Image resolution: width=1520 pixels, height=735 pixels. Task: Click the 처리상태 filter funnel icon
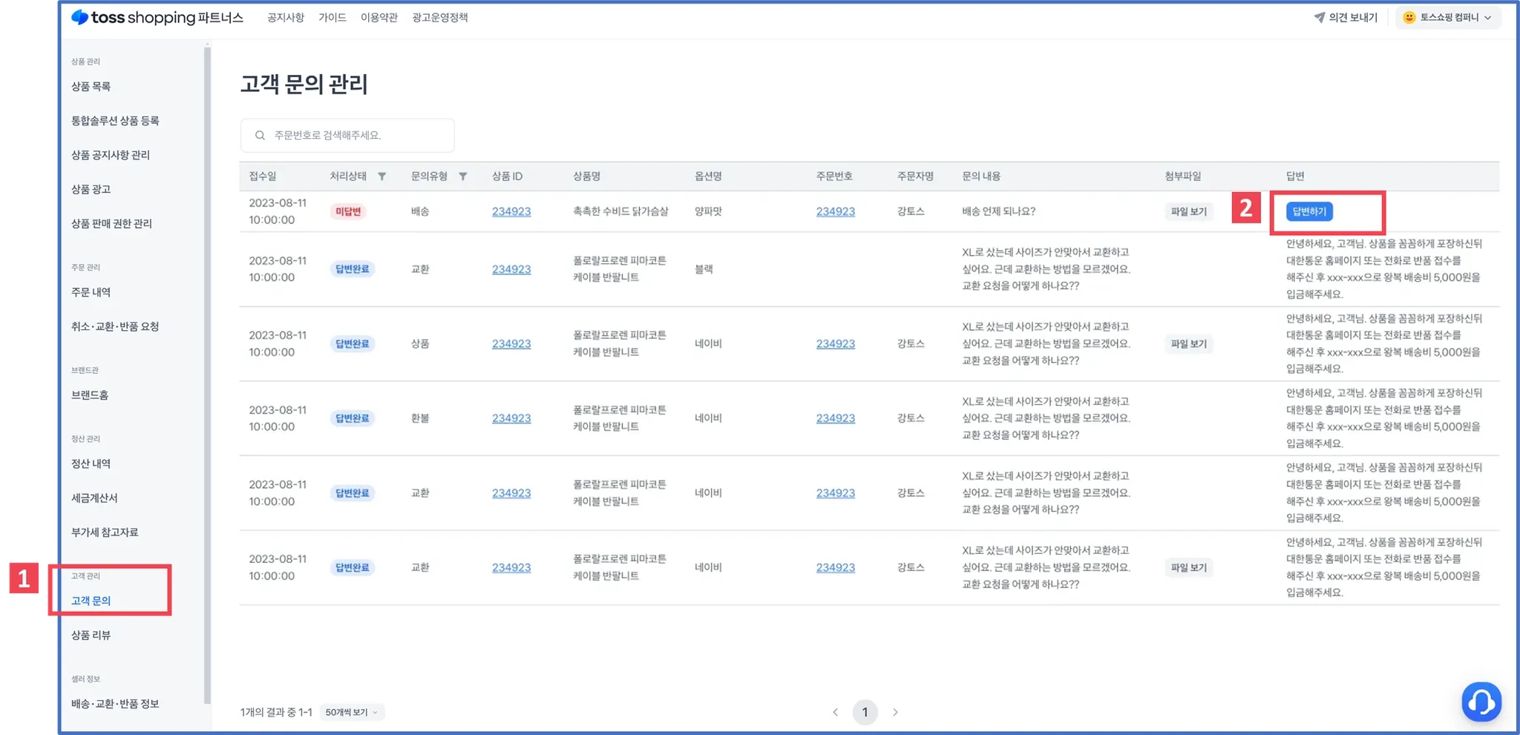click(x=382, y=177)
